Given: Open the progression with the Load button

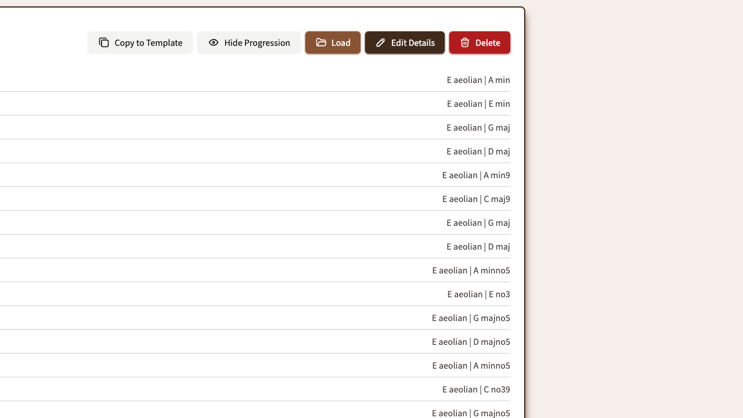Looking at the screenshot, I should tap(333, 42).
